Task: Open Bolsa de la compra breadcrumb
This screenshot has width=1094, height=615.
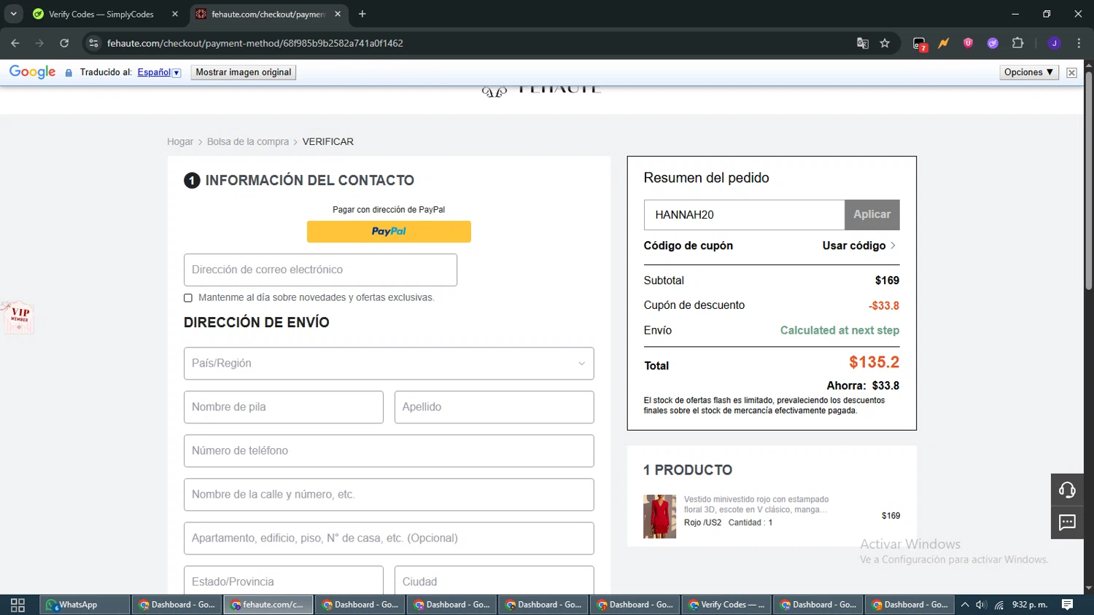Action: point(248,141)
